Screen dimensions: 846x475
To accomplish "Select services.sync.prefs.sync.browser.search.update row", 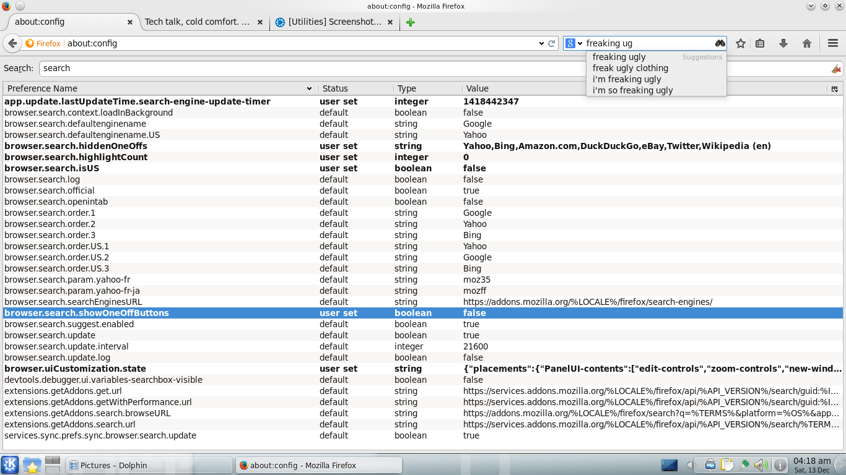I will (x=423, y=435).
